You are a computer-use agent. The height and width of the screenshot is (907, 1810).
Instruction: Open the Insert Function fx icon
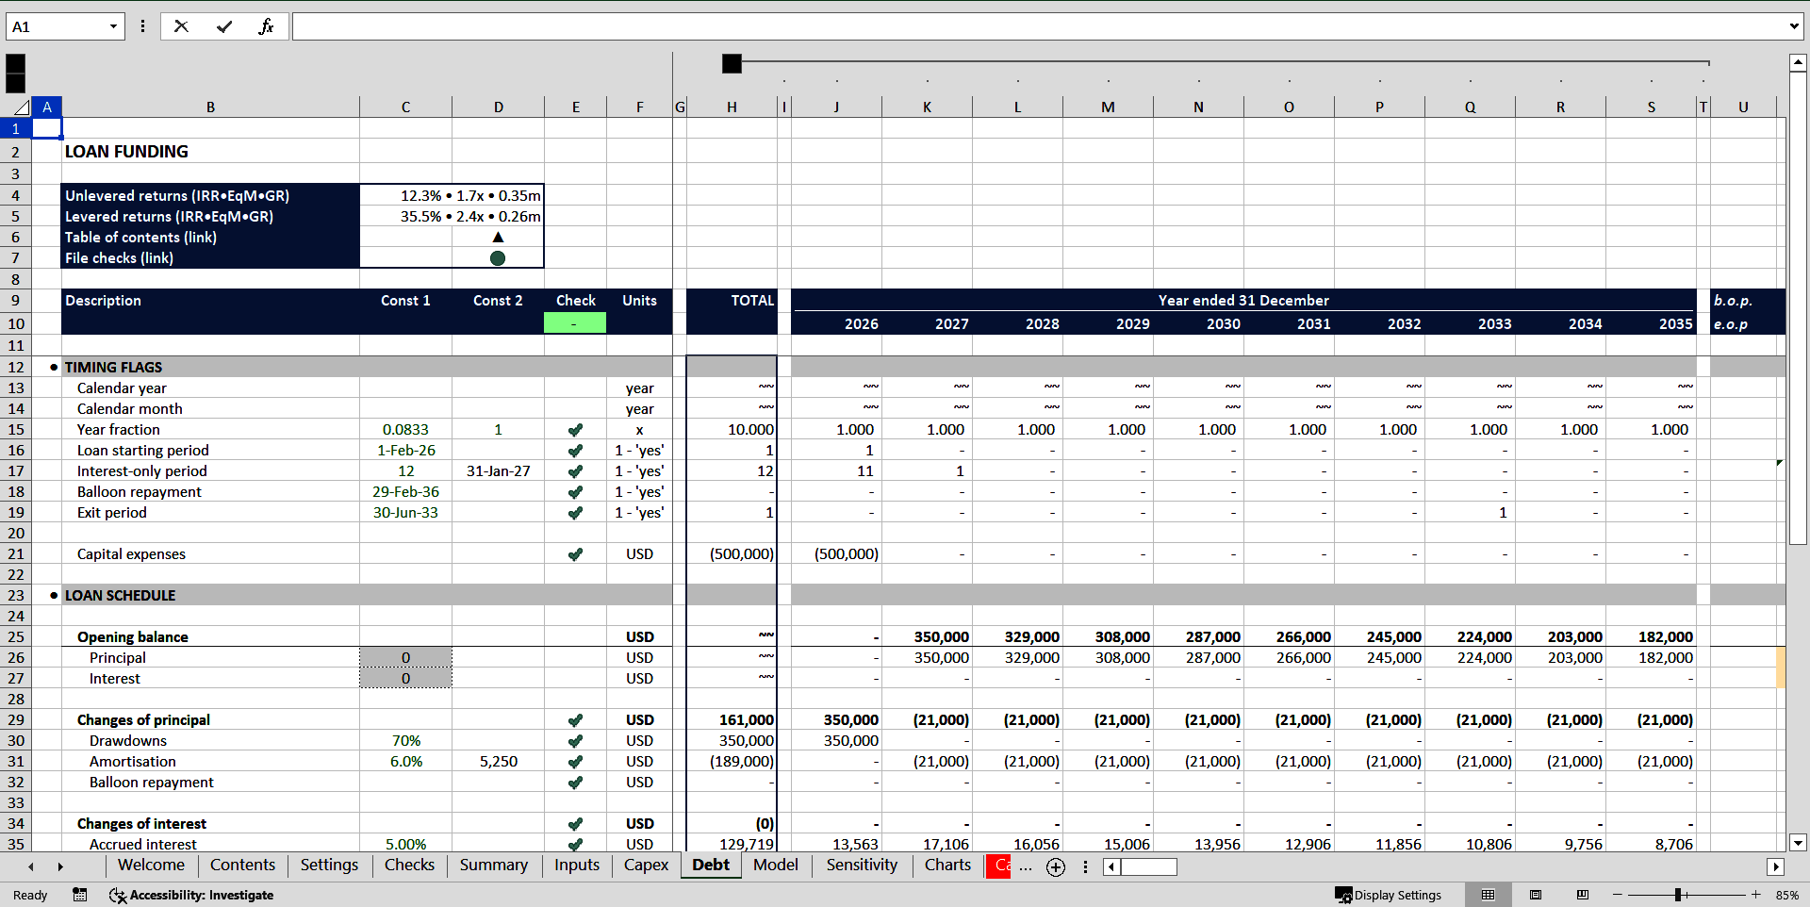(x=266, y=26)
